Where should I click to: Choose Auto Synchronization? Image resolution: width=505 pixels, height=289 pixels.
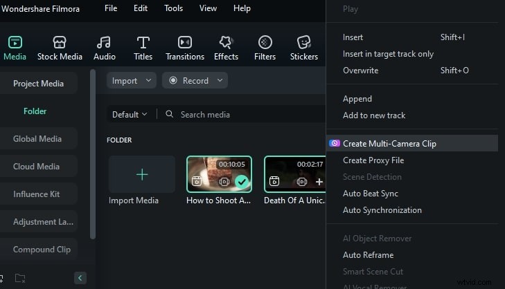coord(412,210)
